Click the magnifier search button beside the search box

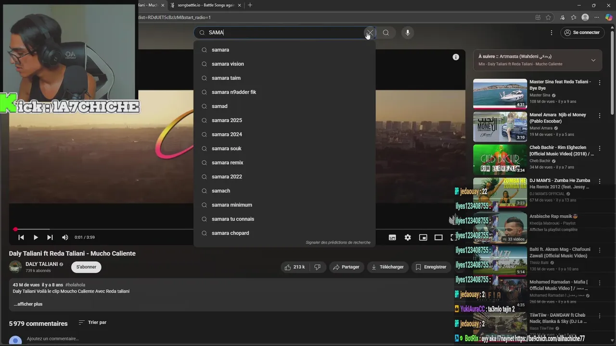tap(386, 33)
